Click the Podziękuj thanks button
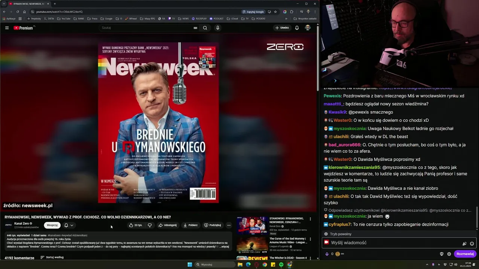This screenshot has height=269, width=479. coord(213,225)
